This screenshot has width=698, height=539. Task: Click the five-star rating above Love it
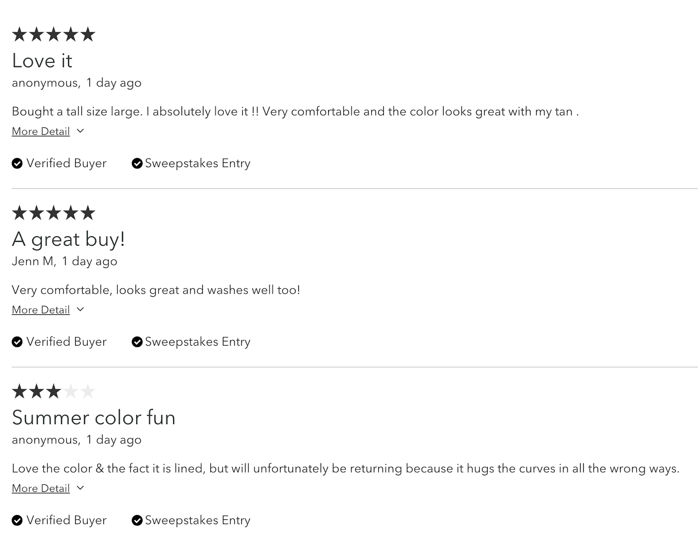[x=53, y=34]
